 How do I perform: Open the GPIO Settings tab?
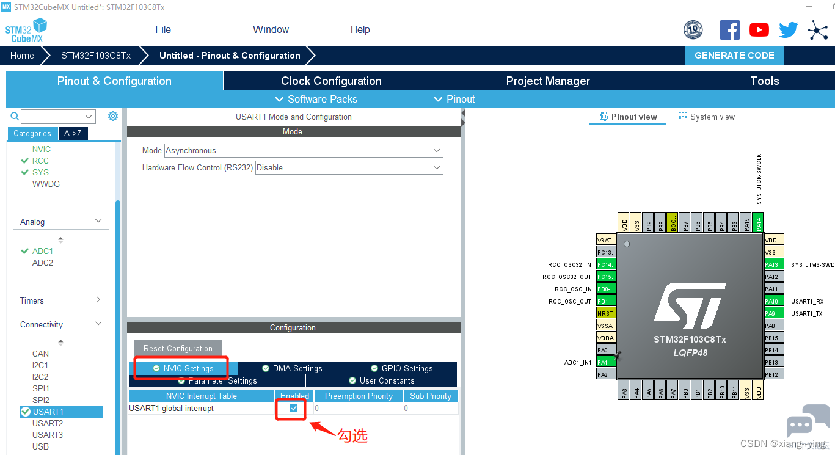pyautogui.click(x=402, y=368)
